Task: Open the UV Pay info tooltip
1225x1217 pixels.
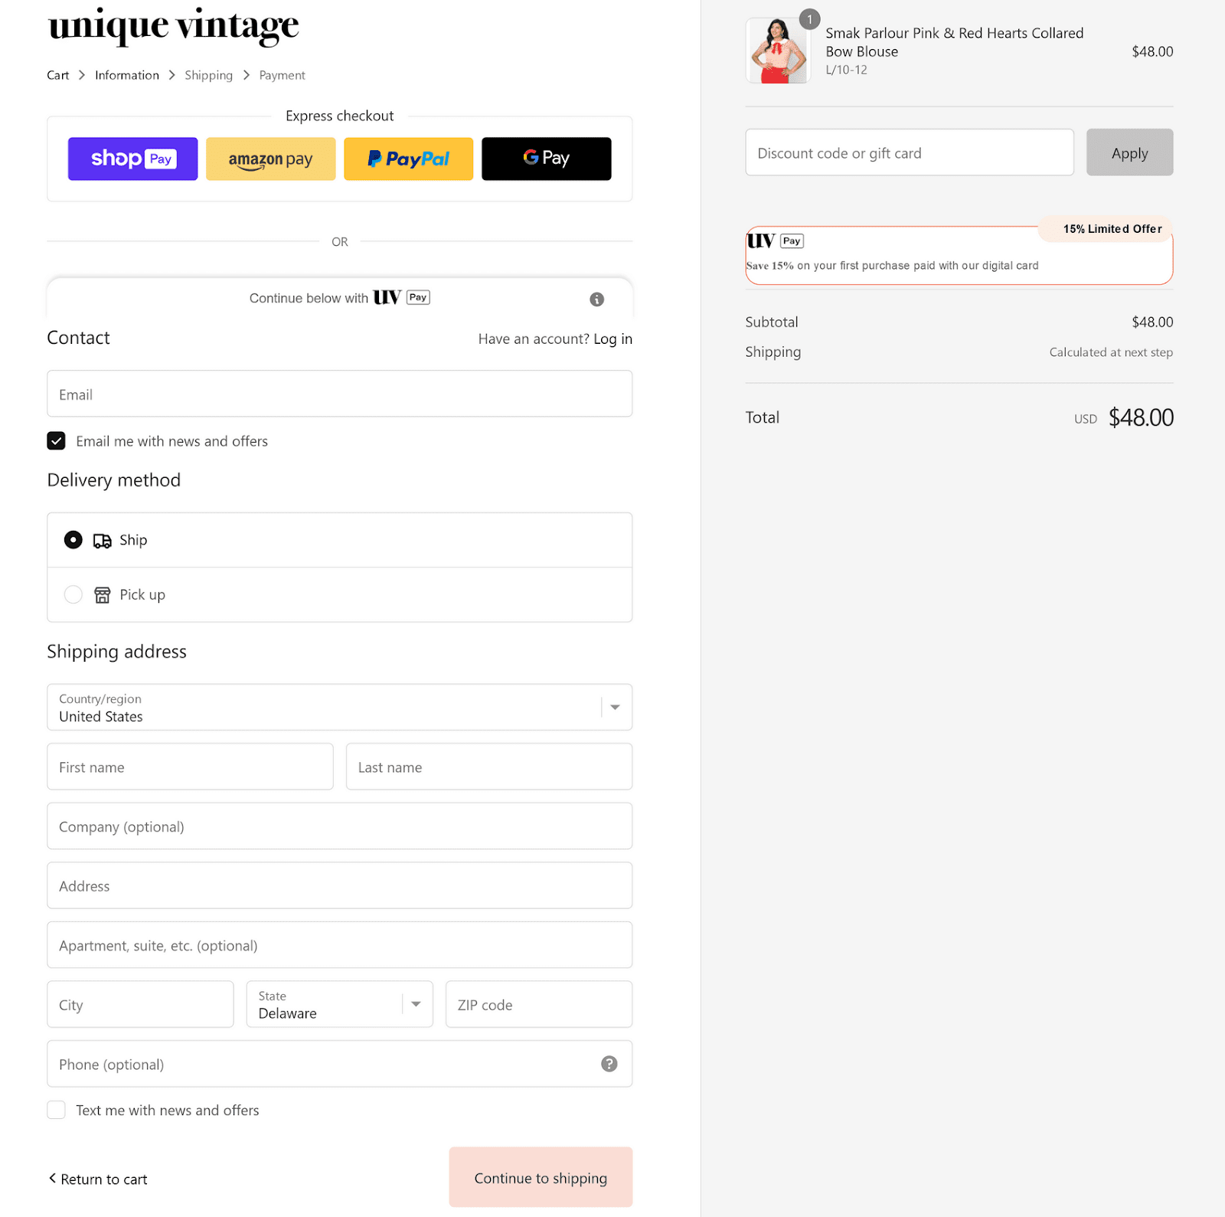Action: point(596,299)
